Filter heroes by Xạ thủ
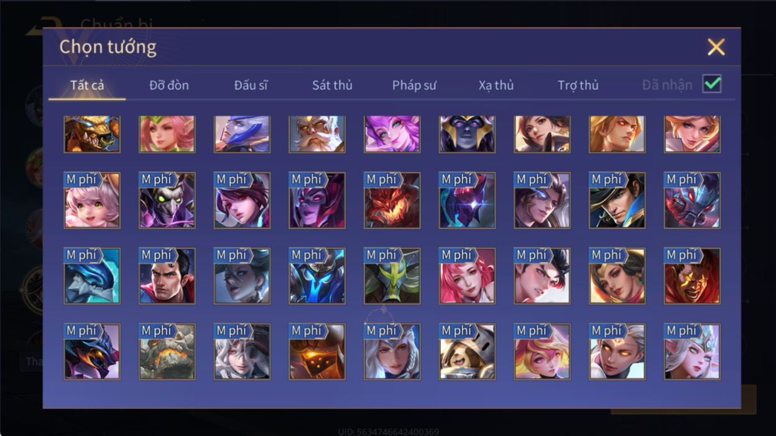Viewport: 776px width, 436px height. coord(496,85)
